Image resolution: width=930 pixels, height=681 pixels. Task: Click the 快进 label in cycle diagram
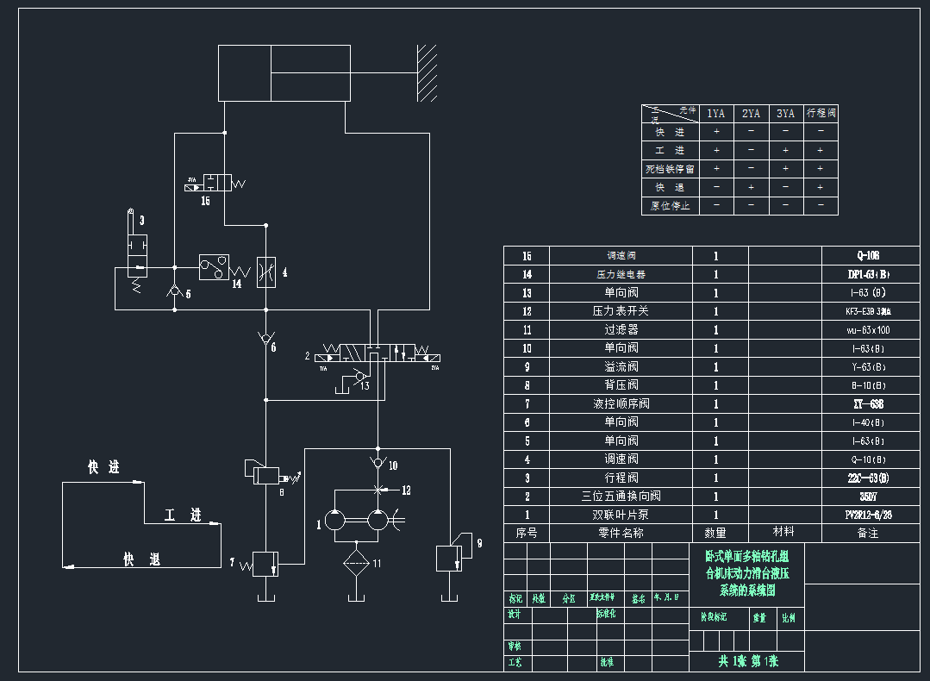click(103, 467)
